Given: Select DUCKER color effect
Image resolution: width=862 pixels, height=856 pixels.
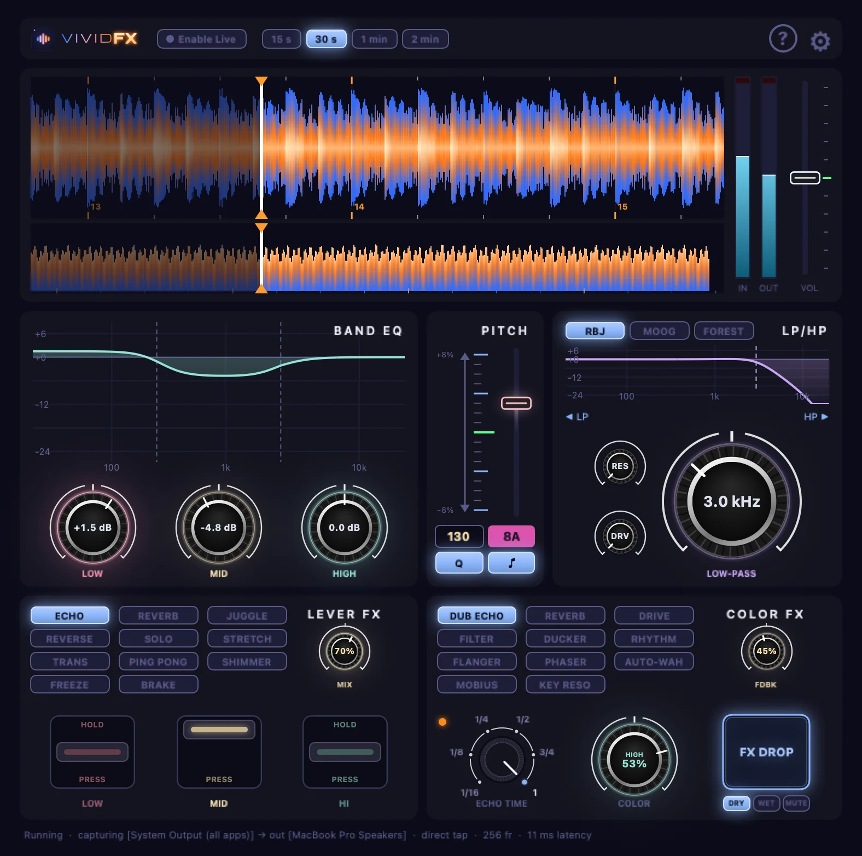Looking at the screenshot, I should 565,638.
